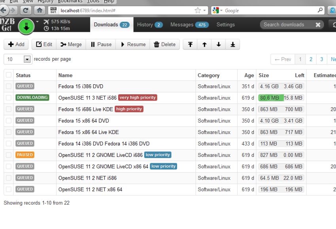This screenshot has height=229, width=336.
Task: Click the green download pause/resume button
Action: 26,26
